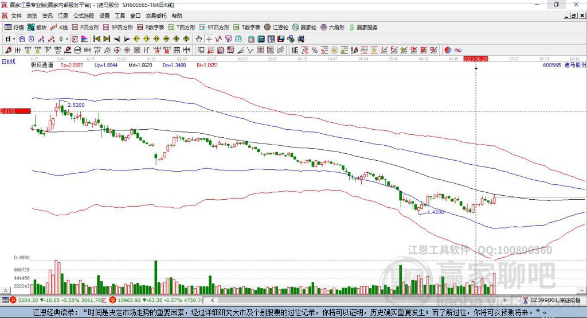The image size is (587, 318).
Task: Click the horizontal scrollbar left arrow
Action: click(213, 300)
